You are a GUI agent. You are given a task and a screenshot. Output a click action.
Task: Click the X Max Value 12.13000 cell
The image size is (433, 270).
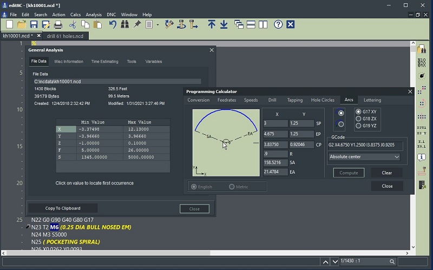(146, 129)
